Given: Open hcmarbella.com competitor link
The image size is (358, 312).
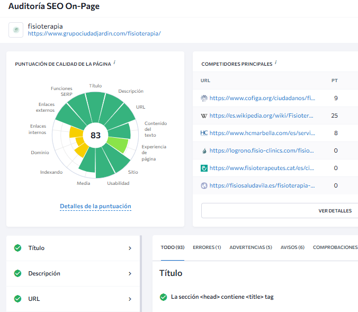Looking at the screenshot, I should (262, 133).
